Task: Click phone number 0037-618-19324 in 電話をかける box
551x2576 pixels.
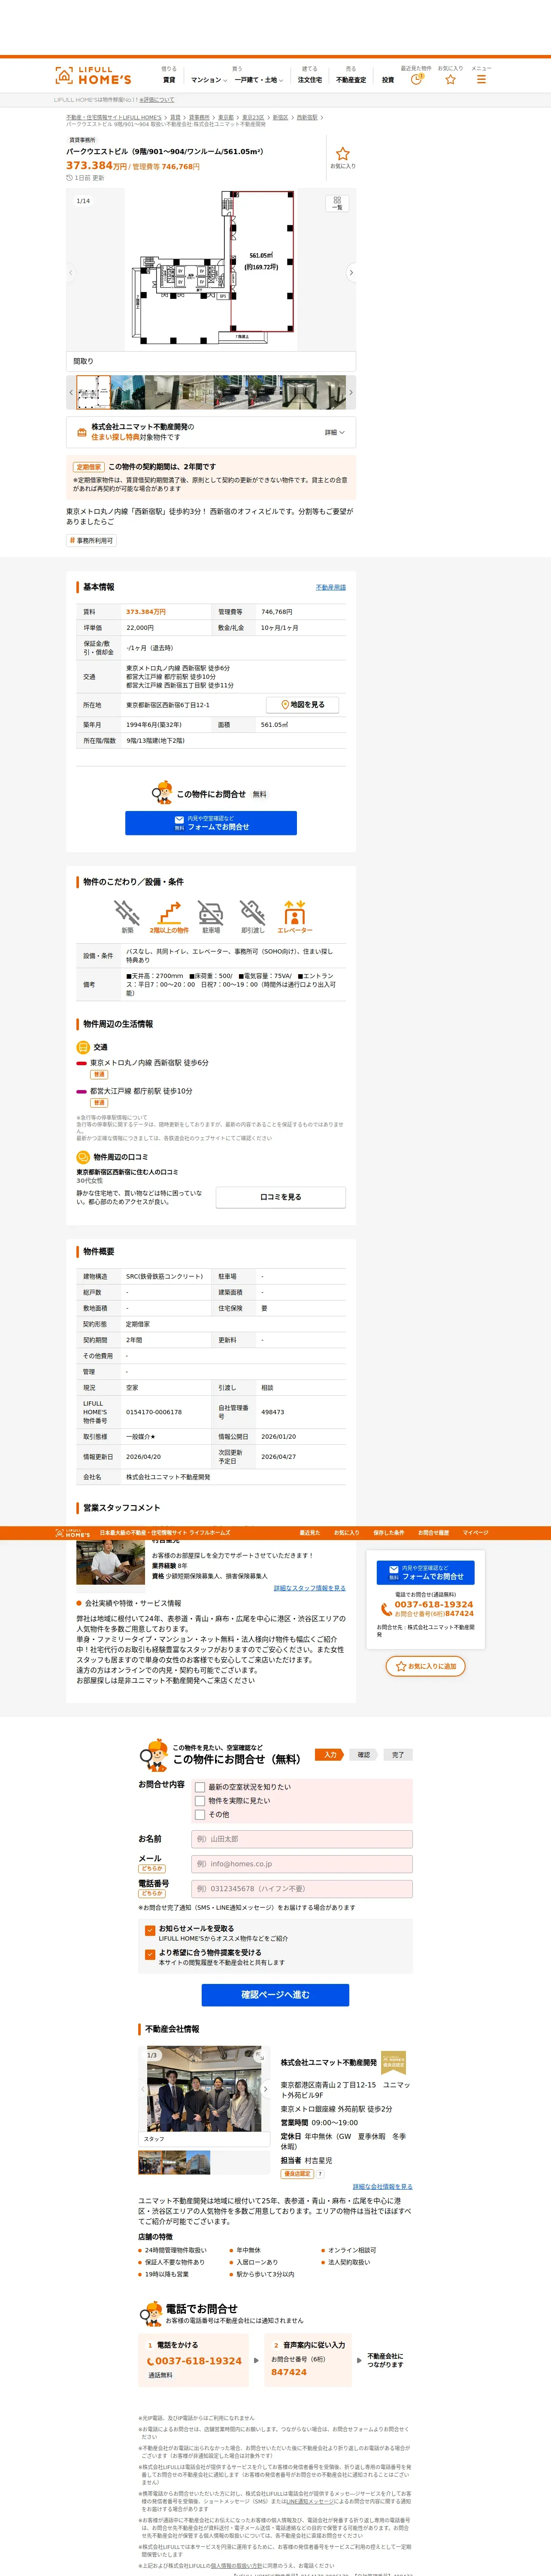Action: click(198, 2361)
